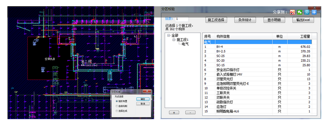Select 全部 tree label
The image size is (327, 121).
(175, 36)
